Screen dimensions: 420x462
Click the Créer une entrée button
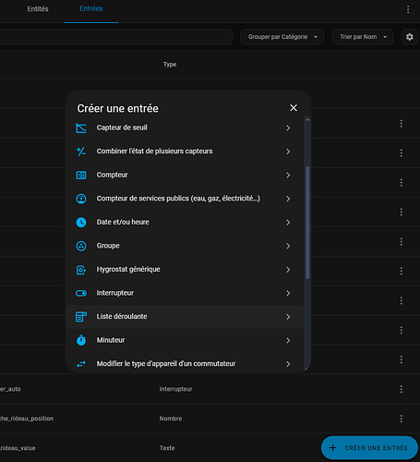369,447
